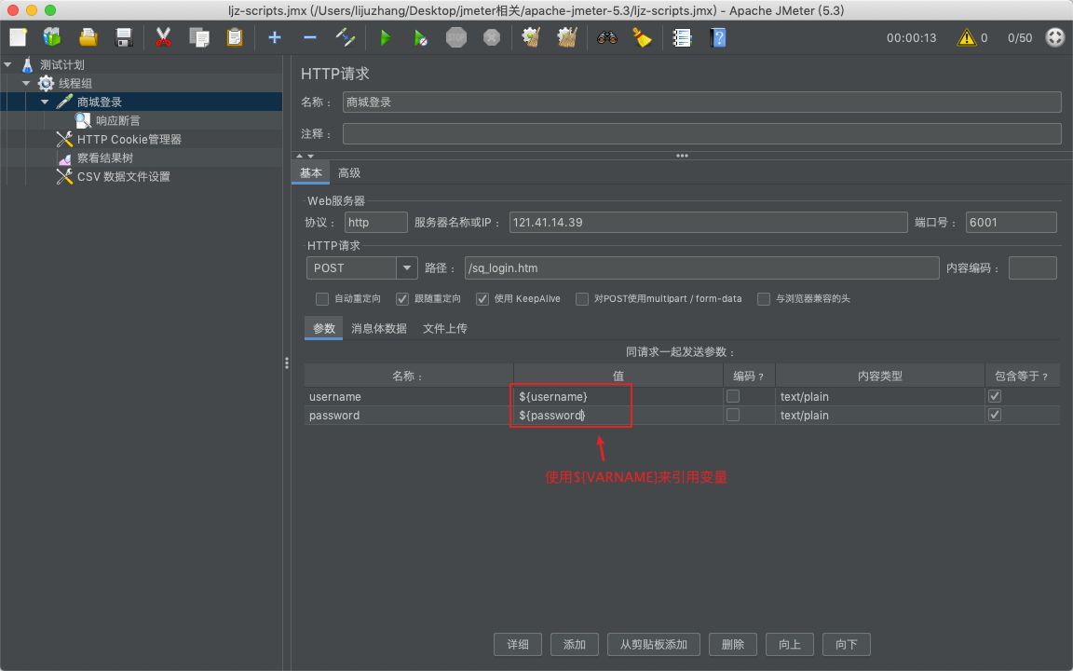Switch to the 高级 tab
This screenshot has width=1073, height=671.
(x=349, y=173)
